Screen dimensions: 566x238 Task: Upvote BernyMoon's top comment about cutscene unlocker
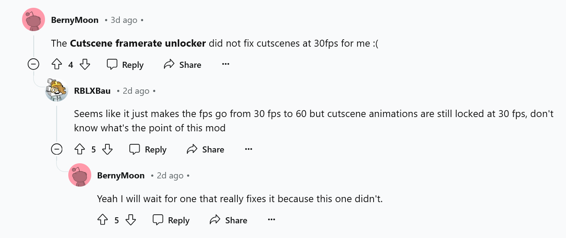coord(57,65)
